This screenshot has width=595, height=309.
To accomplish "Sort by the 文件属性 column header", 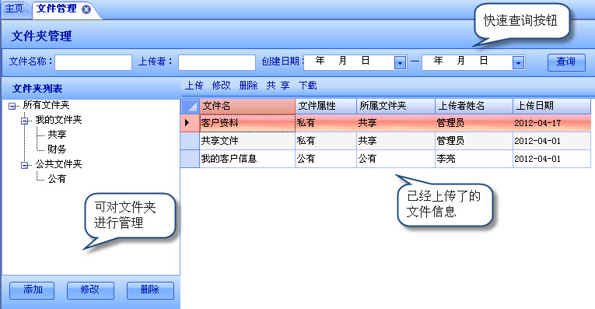I will 326,107.
